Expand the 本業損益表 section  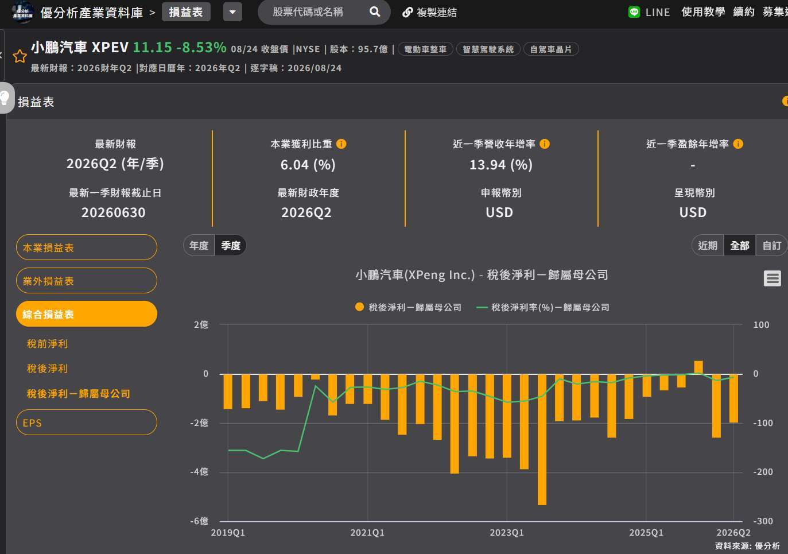tap(87, 247)
